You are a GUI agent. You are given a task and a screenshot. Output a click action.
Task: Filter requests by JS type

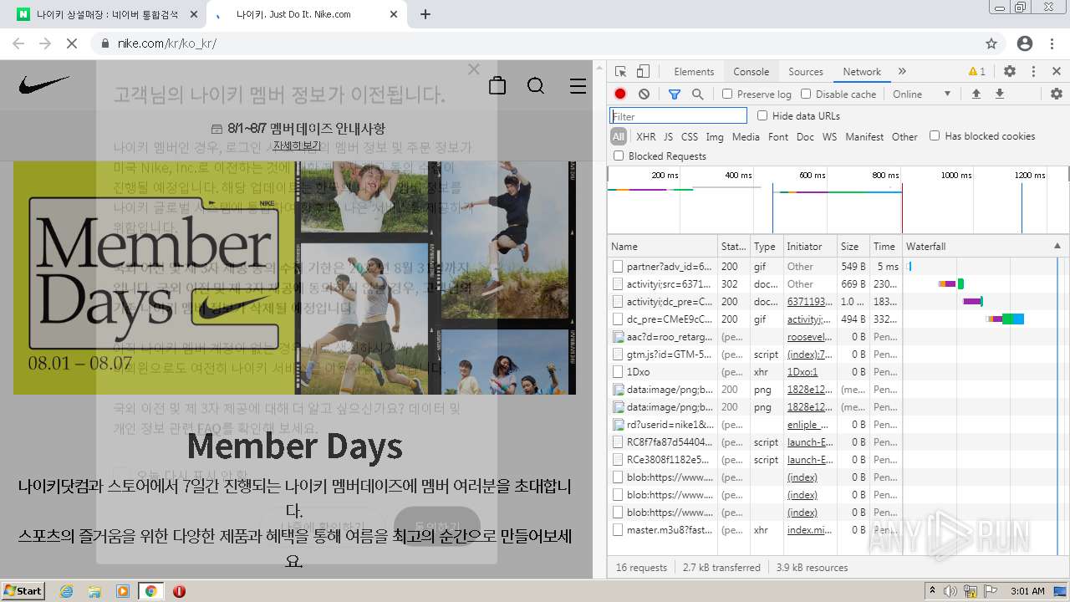click(x=668, y=136)
